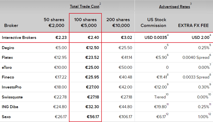Click the USD 2.00 FX fee cell
Screen dimensions: 213x122
[x=200, y=37]
